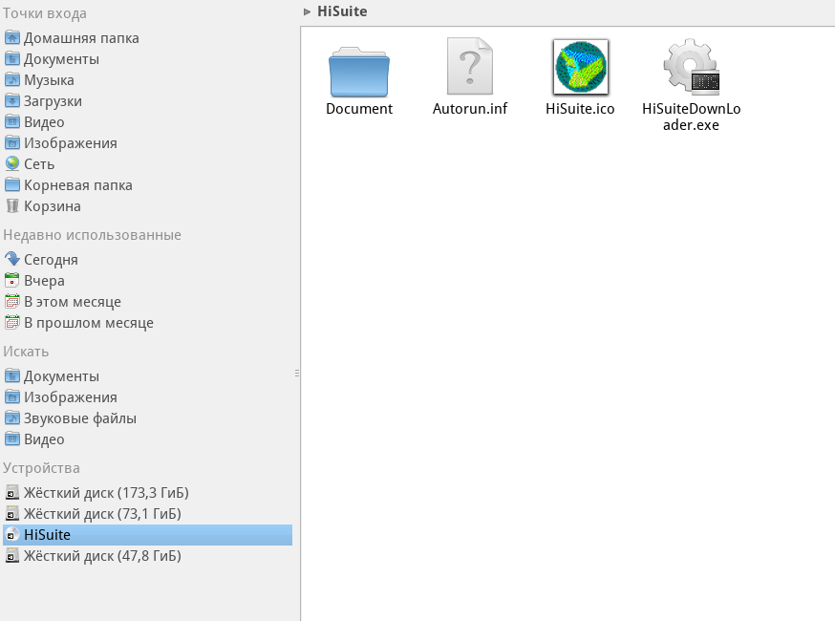Click the 73,1 ГиБ hard disk icon

click(12, 513)
